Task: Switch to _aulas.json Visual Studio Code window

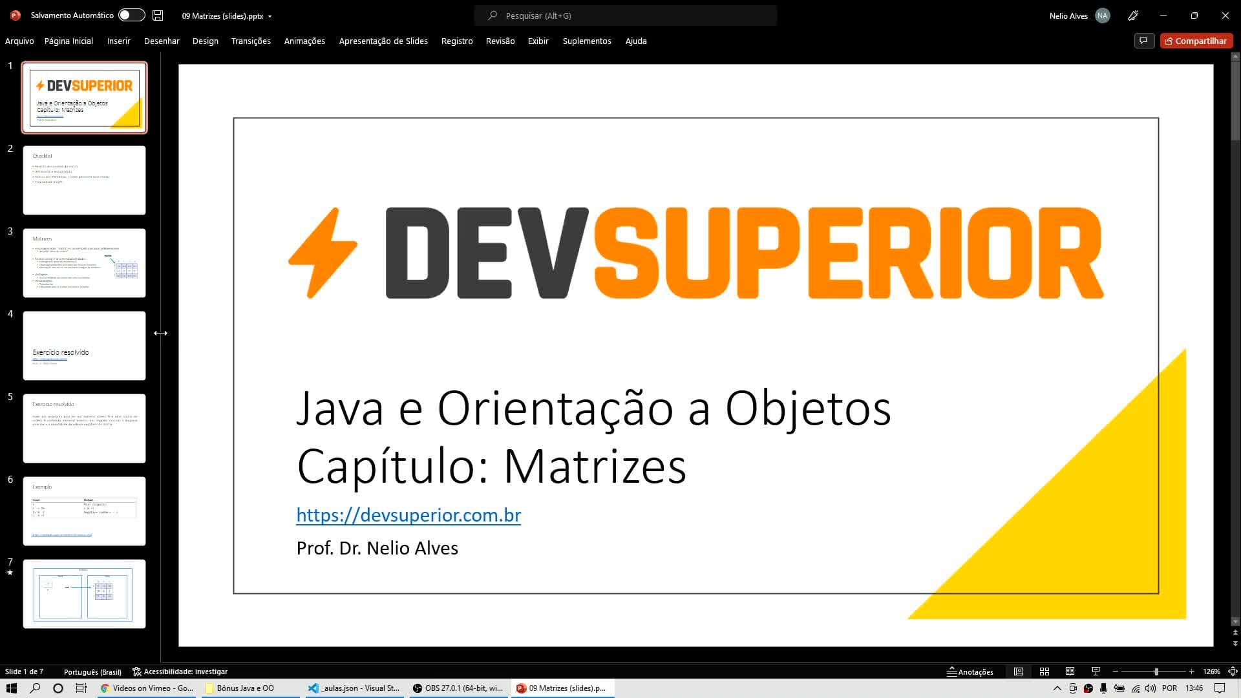Action: point(354,688)
